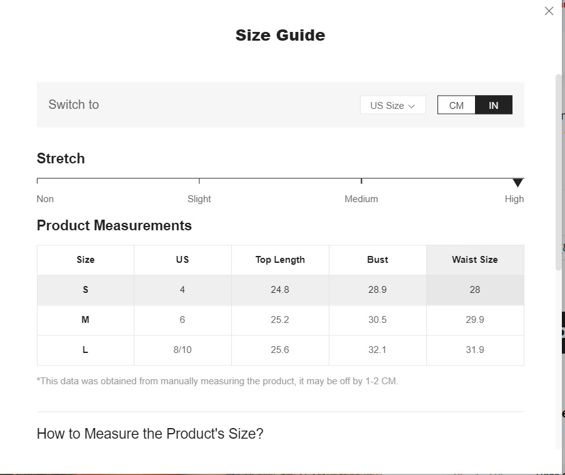Select the size M row label

[x=86, y=320]
